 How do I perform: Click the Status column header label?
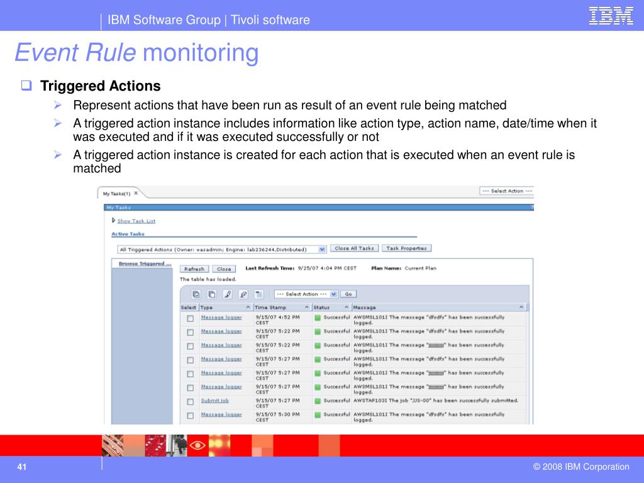(321, 308)
